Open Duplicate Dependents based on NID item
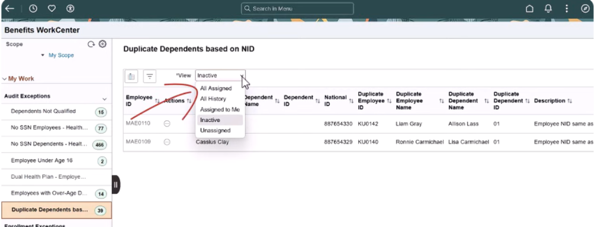 pyautogui.click(x=57, y=210)
